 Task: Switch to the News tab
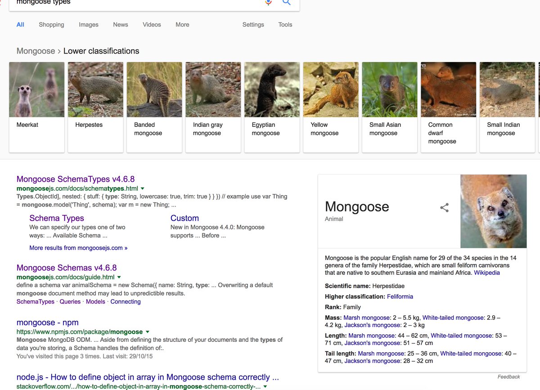(121, 25)
